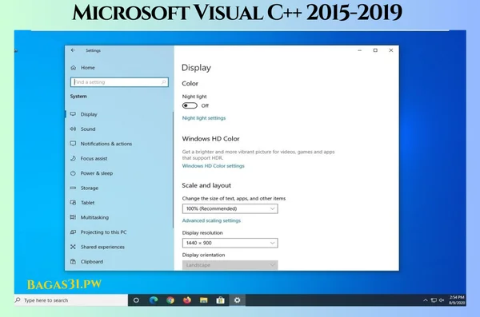The height and width of the screenshot is (317, 480).
Task: Open Advanced scaling settings link
Action: (x=211, y=220)
